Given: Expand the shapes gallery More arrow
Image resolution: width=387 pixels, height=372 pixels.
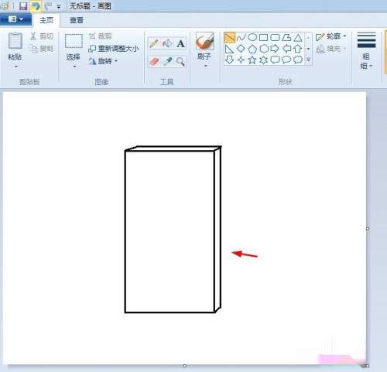Looking at the screenshot, I should [308, 60].
